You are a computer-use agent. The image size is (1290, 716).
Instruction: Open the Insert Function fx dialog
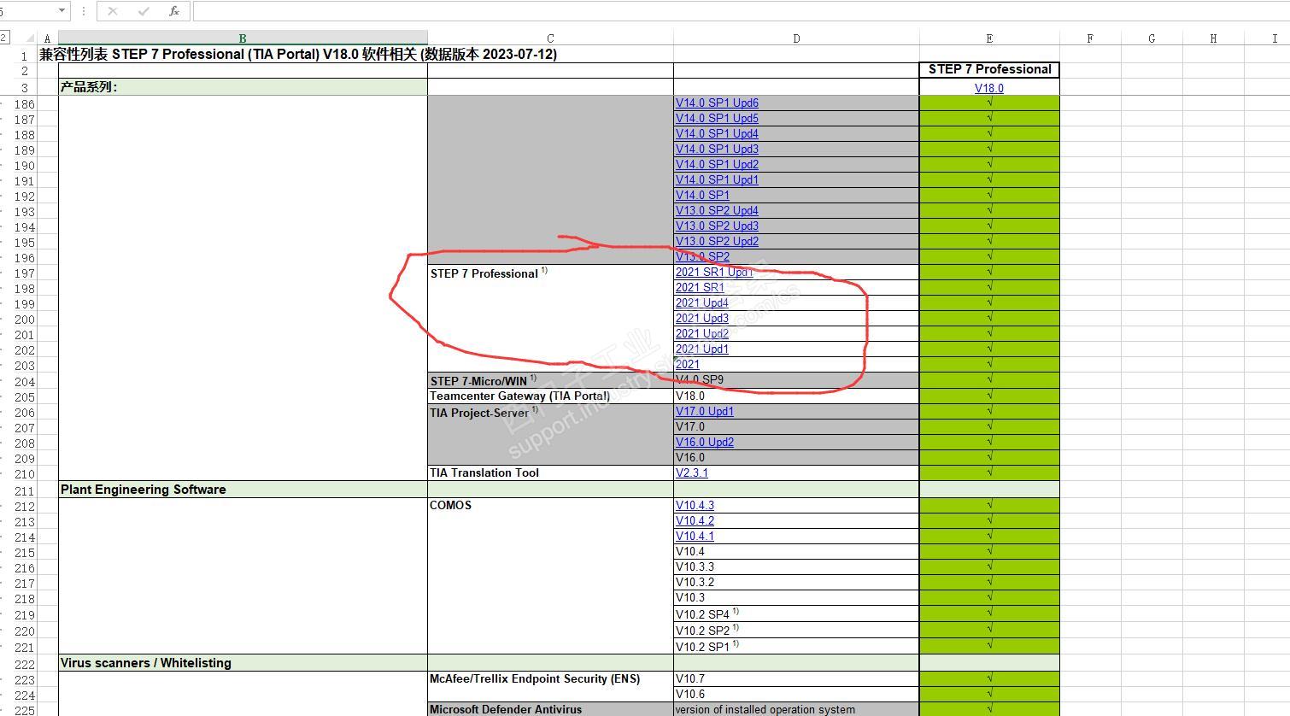pyautogui.click(x=174, y=11)
